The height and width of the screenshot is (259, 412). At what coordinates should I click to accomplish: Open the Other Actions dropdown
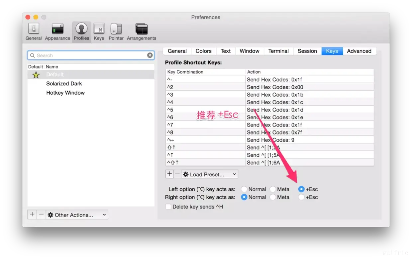[77, 215]
